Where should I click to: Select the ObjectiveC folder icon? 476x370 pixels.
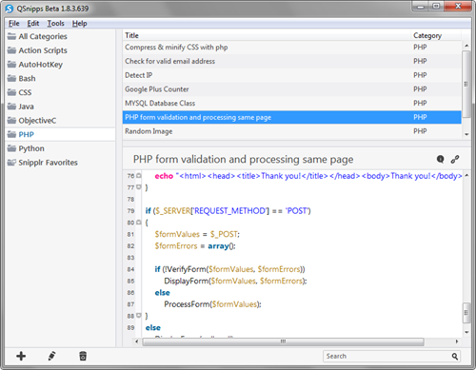pyautogui.click(x=11, y=120)
